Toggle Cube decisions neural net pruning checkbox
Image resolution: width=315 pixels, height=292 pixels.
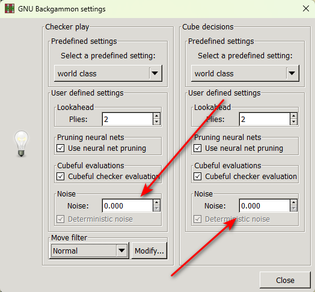[198, 148]
